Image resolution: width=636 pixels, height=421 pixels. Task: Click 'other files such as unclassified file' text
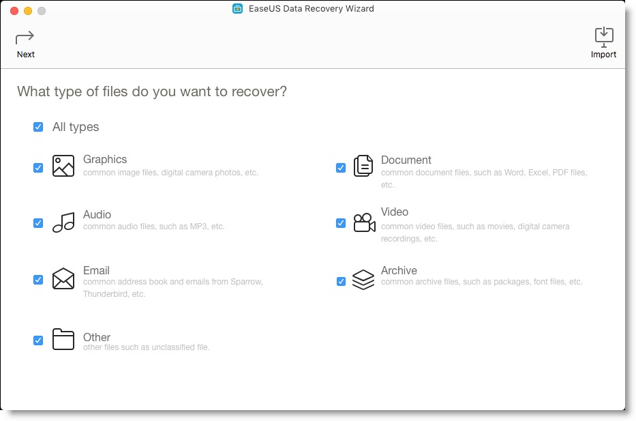(x=146, y=347)
